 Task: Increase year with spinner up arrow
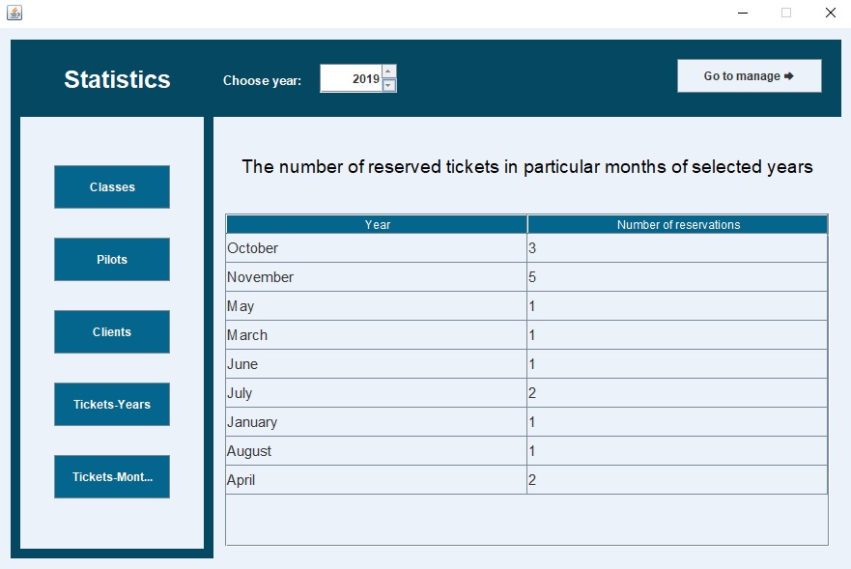click(389, 71)
